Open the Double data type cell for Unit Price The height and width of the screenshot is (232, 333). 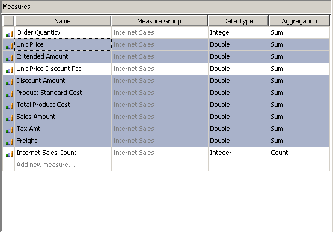point(239,45)
